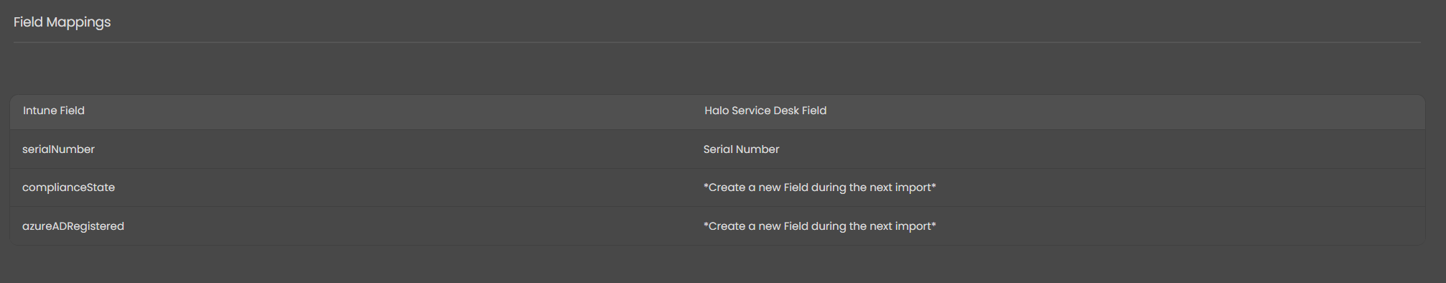Open the serialNumber mapping row
The width and height of the screenshot is (1446, 283).
pos(717,149)
